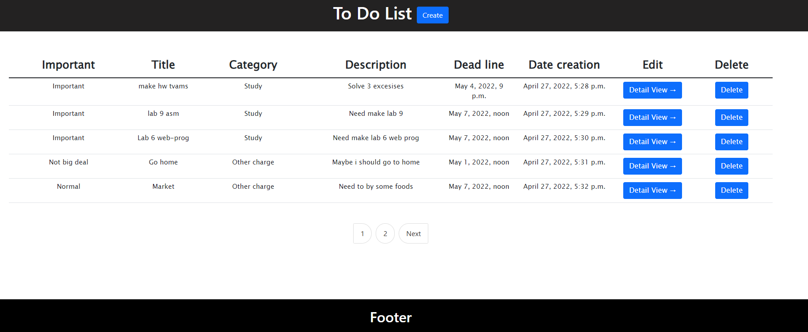Open Detail View for Market task
The width and height of the screenshot is (808, 332).
pyautogui.click(x=652, y=191)
